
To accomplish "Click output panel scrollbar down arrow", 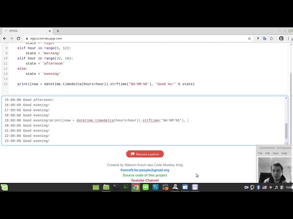I will tap(286, 140).
